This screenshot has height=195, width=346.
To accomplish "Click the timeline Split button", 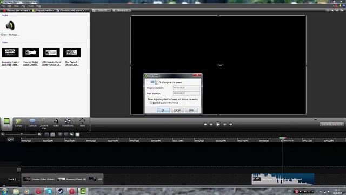I will tap(66, 134).
